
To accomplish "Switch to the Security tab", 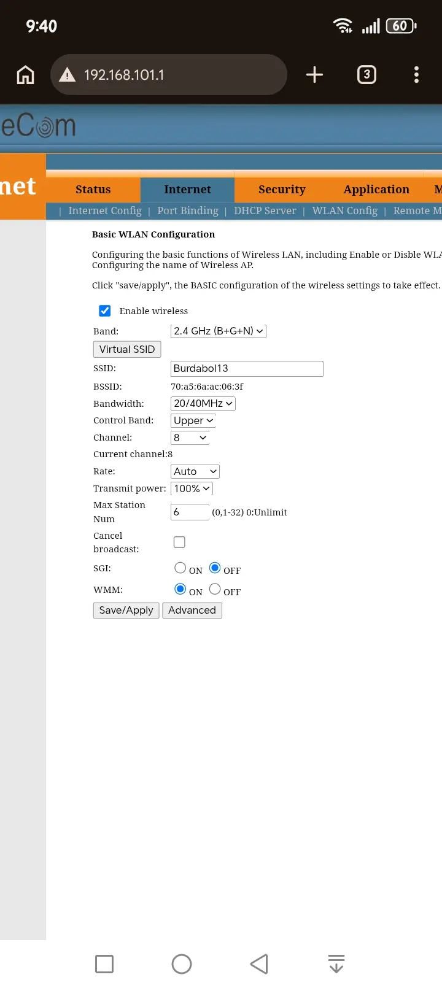I will pos(282,190).
